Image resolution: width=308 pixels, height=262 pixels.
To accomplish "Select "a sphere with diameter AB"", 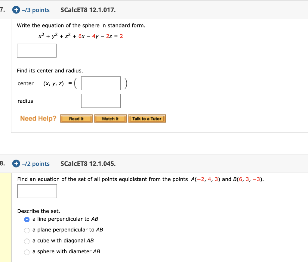I will (x=26, y=252).
